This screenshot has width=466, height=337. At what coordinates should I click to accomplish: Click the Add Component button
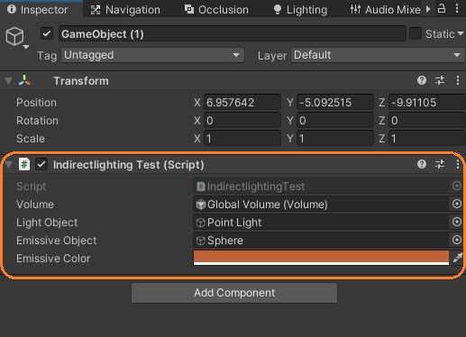234,293
